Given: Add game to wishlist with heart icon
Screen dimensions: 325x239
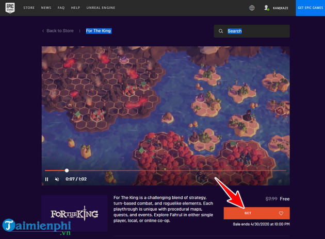Looking at the screenshot, I should (281, 213).
